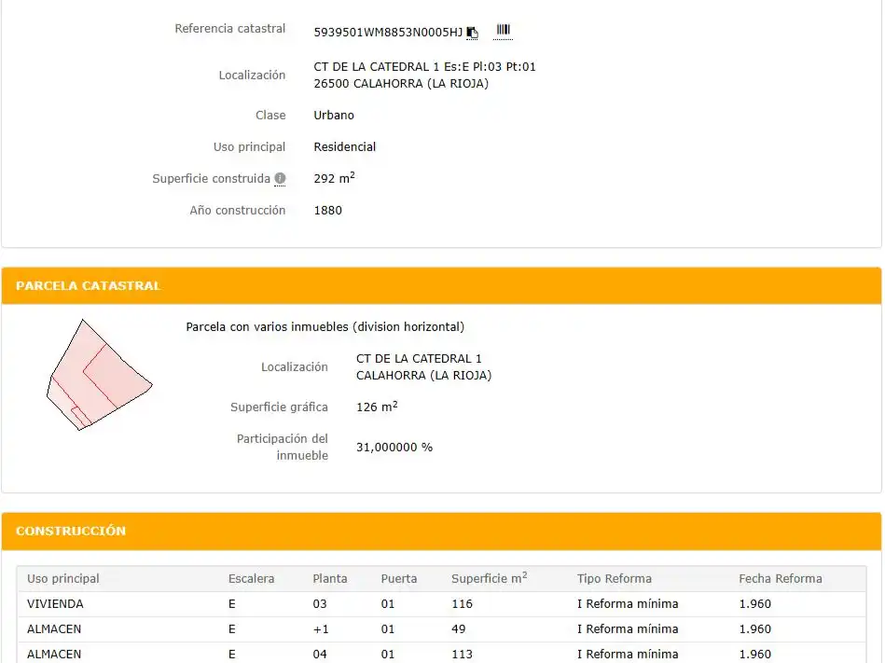885x663 pixels.
Task: Show info about Superficie construida
Action: click(x=280, y=179)
